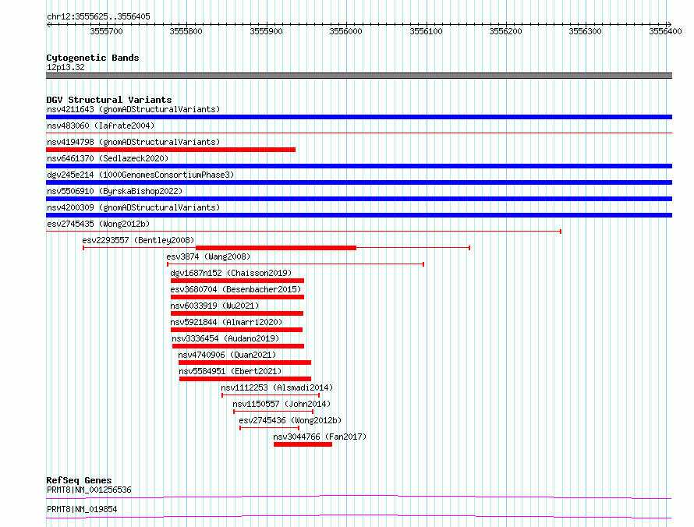Click ruler position 3555900
The height and width of the screenshot is (527, 694).
pyautogui.click(x=266, y=31)
